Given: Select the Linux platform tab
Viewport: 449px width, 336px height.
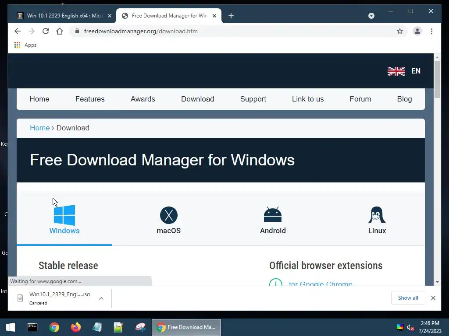Looking at the screenshot, I should 377,220.
